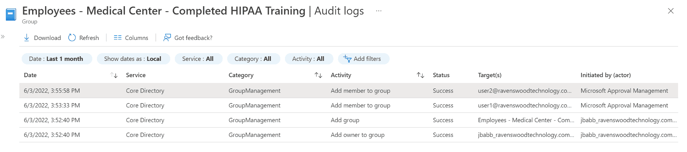Open the Category All filter pill
The height and width of the screenshot is (152, 687).
pyautogui.click(x=254, y=59)
